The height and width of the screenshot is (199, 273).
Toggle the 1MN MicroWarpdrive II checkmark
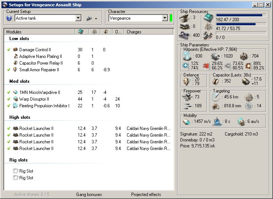[9, 92]
